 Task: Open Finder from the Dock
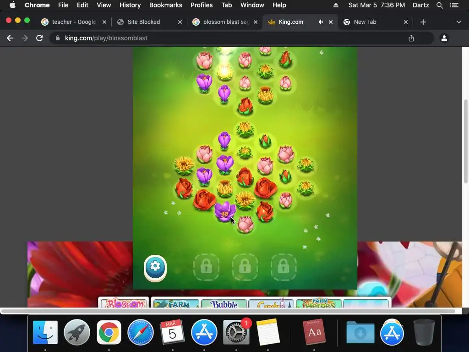coord(45,332)
